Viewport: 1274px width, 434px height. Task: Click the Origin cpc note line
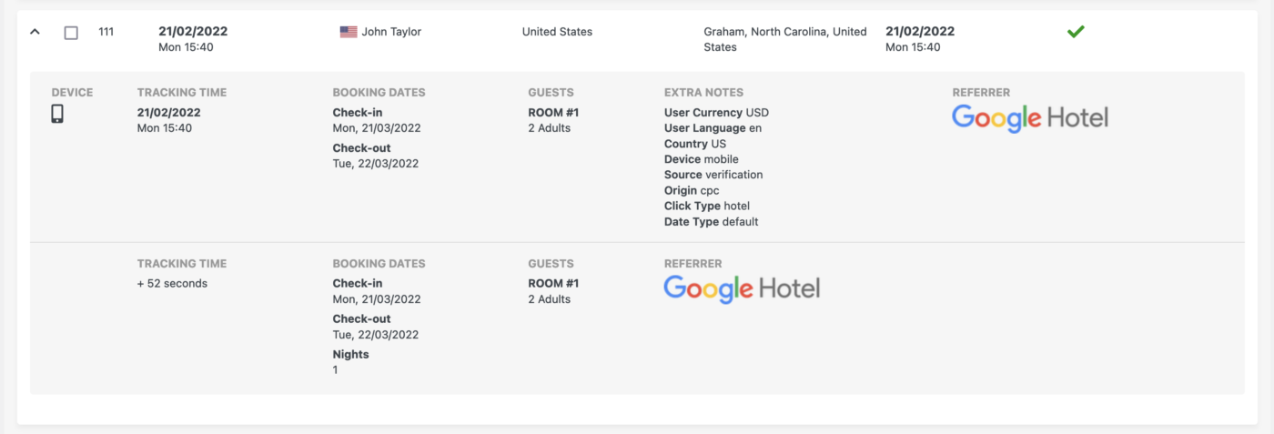(693, 190)
